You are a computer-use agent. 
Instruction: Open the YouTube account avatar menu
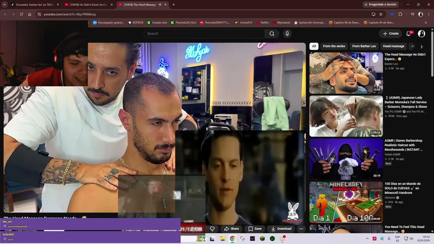[x=421, y=34]
